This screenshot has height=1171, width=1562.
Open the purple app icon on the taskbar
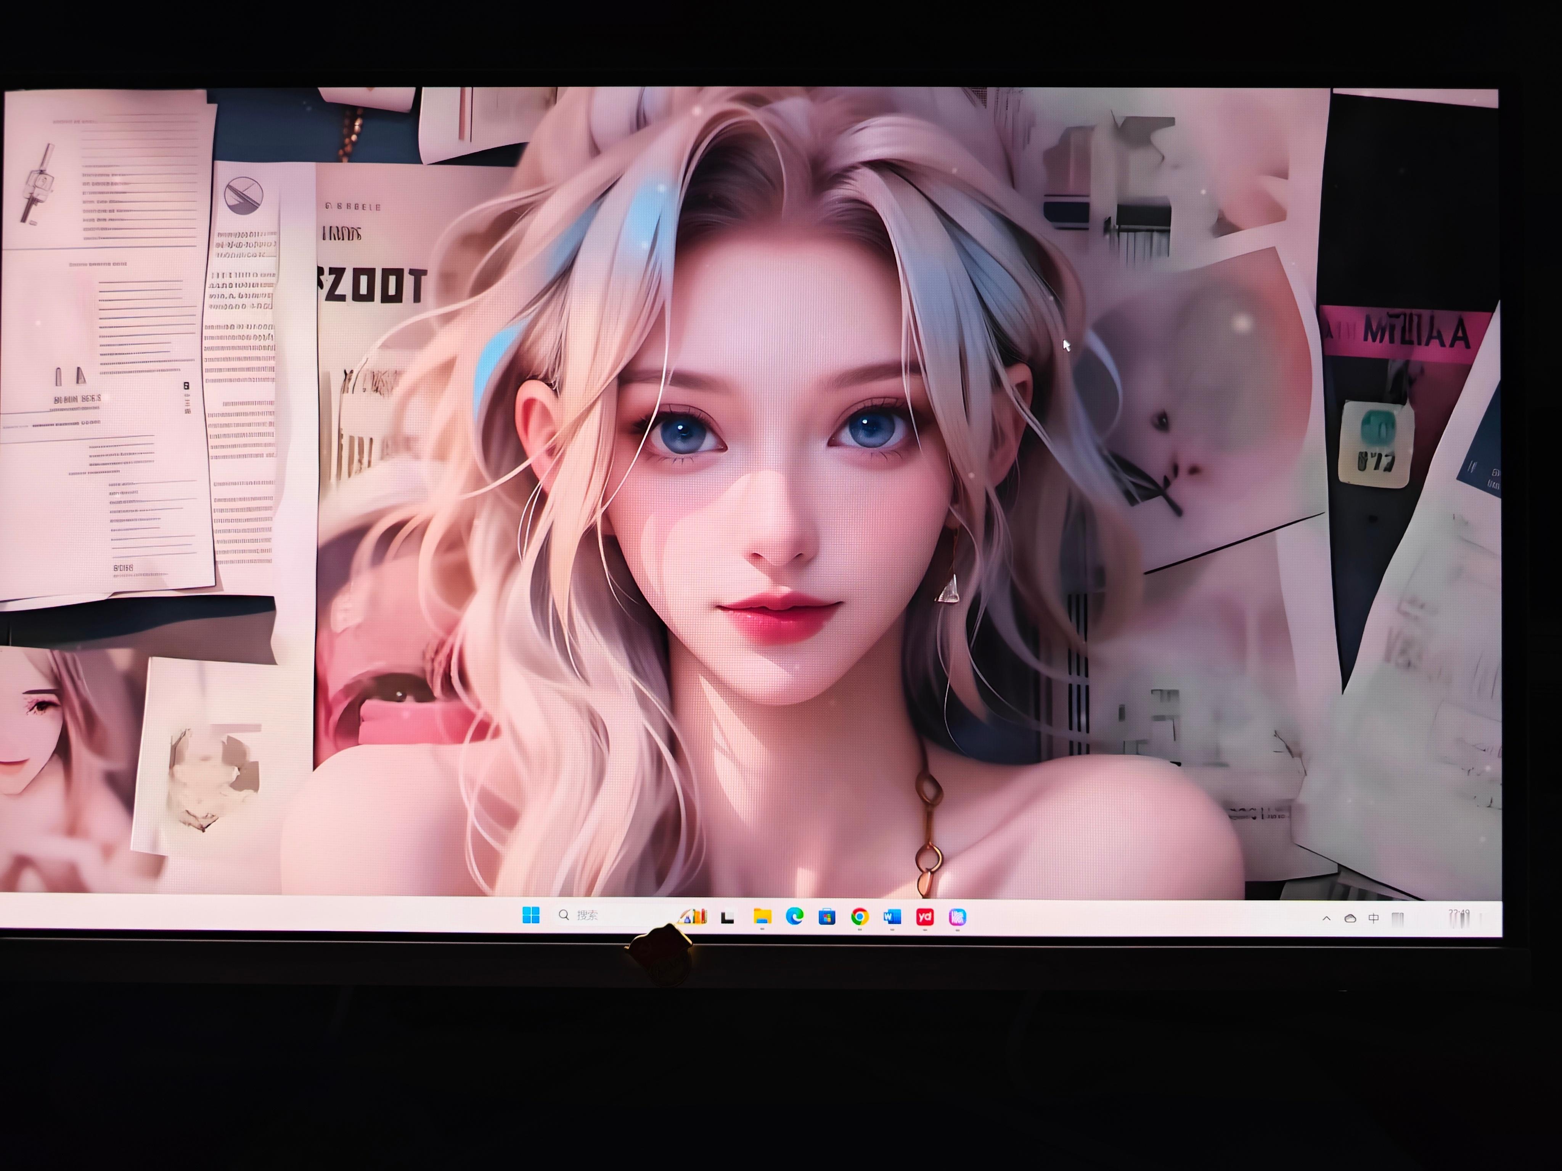957,917
